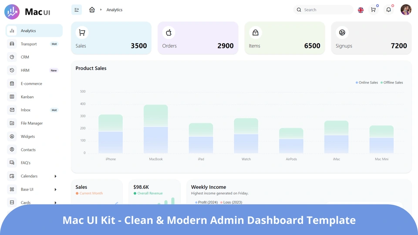The height and width of the screenshot is (235, 418).
Task: Click the New badge next to HRM
Action: point(54,70)
